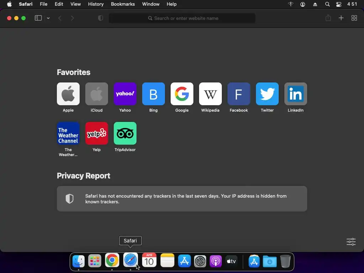Click the network status menu bar icon
Screen dimensions: 364x273
[291, 4]
